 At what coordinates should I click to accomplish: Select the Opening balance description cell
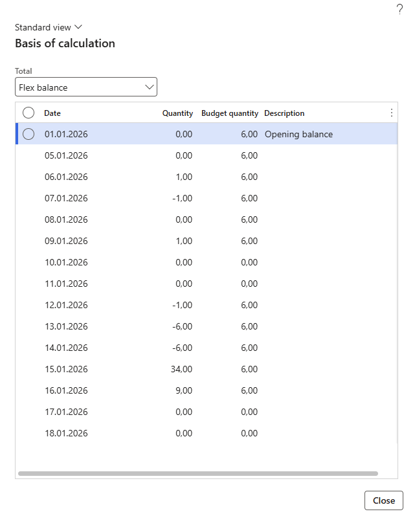(298, 134)
